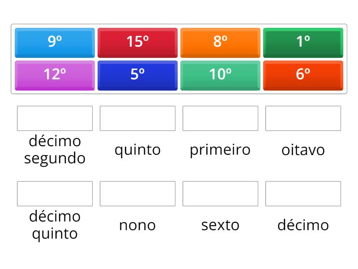Click the label sexto
The height and width of the screenshot is (269, 358).
tap(220, 225)
